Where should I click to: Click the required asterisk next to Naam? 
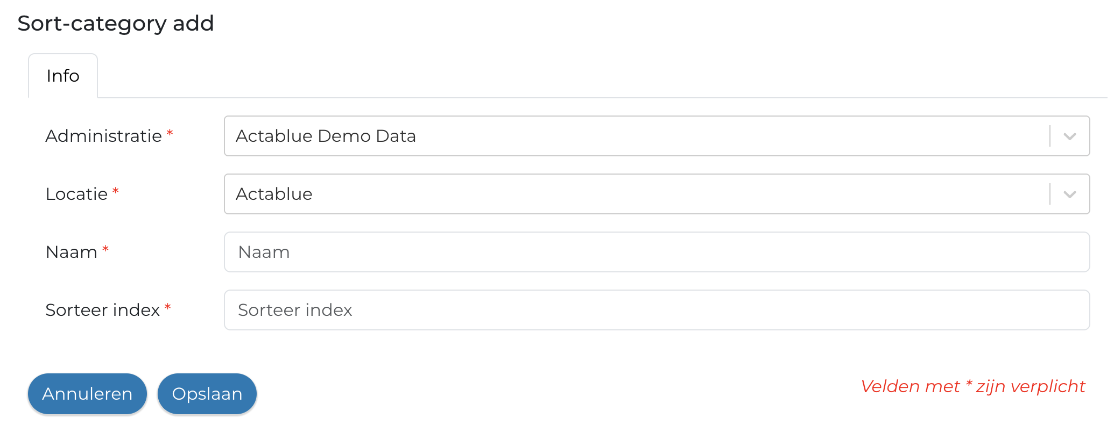pos(105,249)
